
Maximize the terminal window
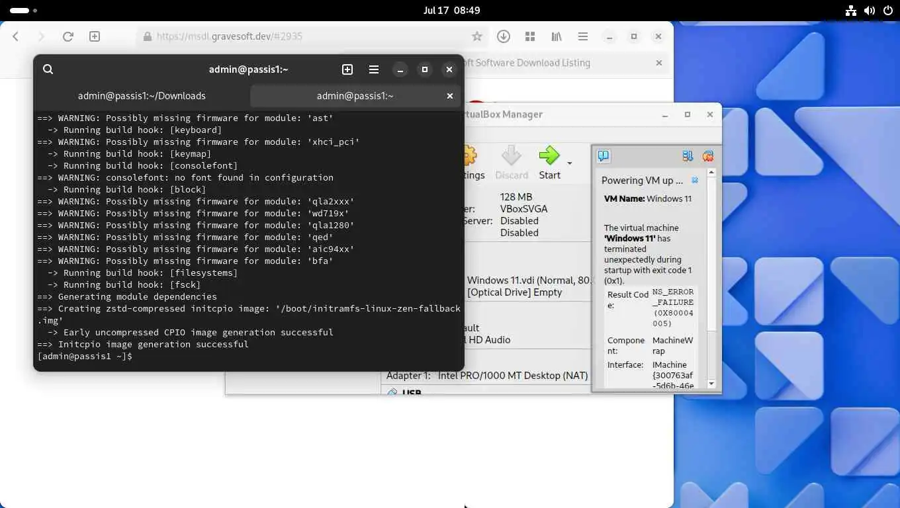click(x=425, y=69)
